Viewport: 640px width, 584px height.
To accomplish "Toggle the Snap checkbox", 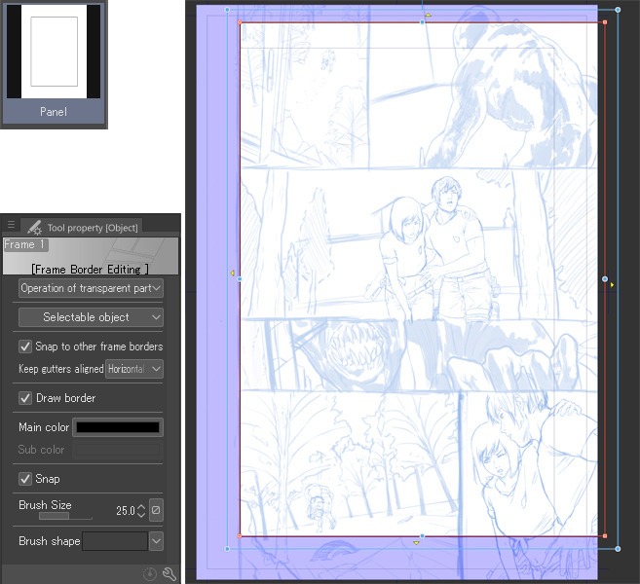I will [x=25, y=479].
